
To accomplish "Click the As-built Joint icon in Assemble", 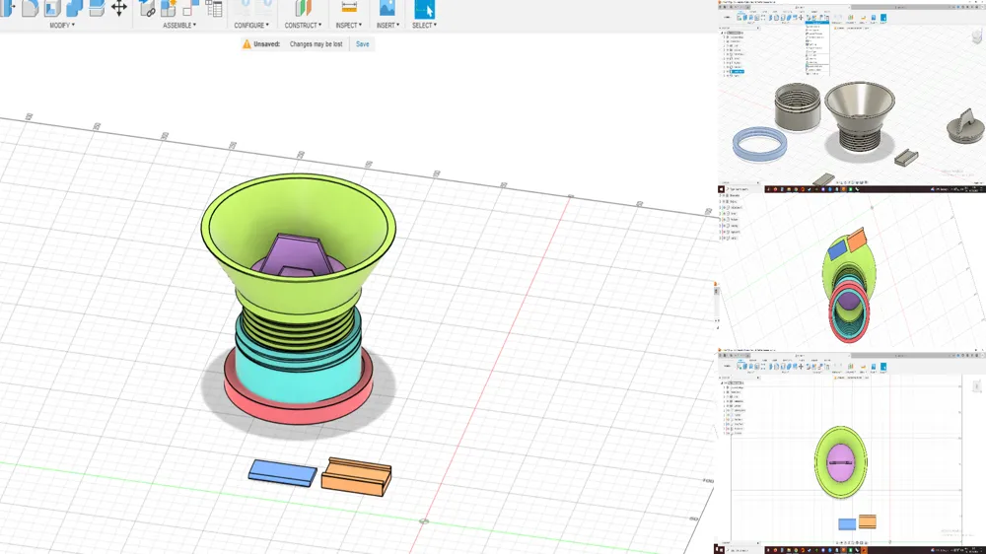I will point(190,8).
